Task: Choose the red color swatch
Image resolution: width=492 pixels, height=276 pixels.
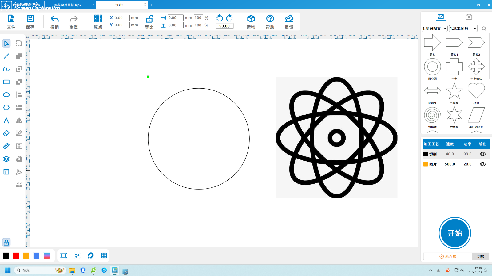Action: pos(16,256)
